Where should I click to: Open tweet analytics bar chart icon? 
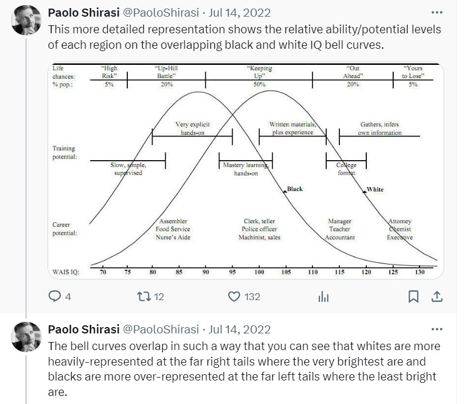tap(323, 297)
